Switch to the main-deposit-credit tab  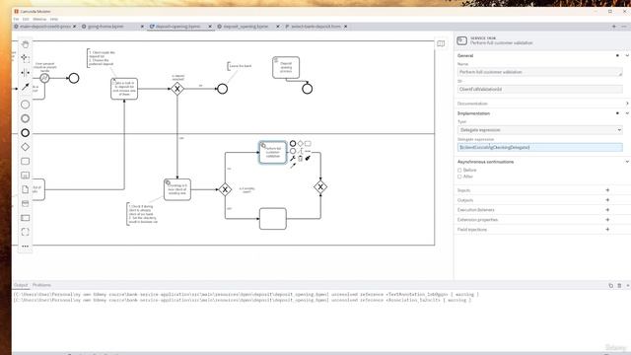45,27
